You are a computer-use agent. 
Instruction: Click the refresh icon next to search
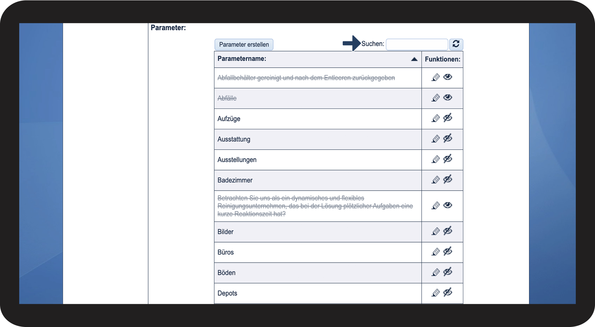point(456,44)
